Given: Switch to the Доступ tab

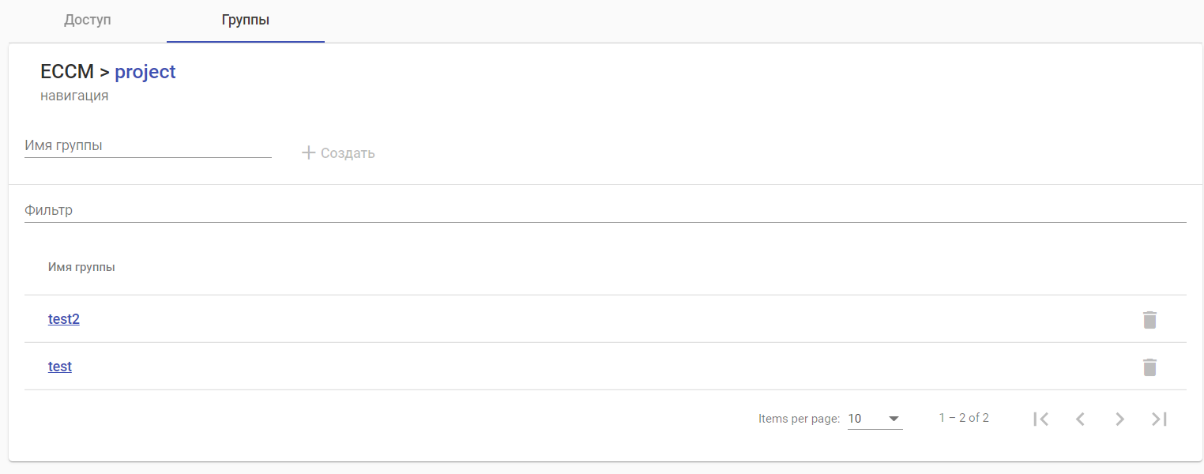Looking at the screenshot, I should point(88,21).
